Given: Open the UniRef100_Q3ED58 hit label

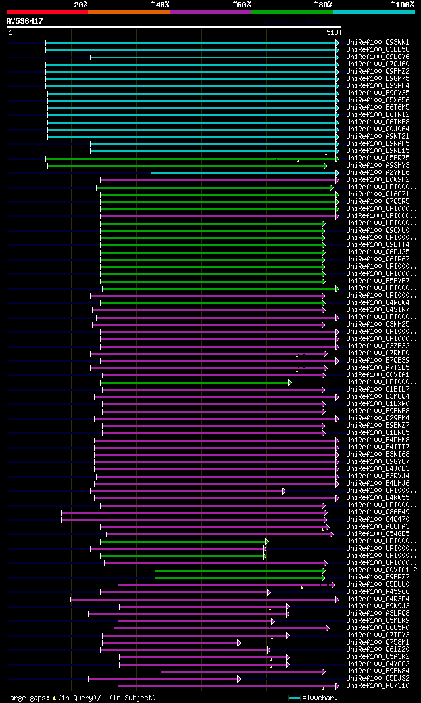Looking at the screenshot, I should [x=378, y=50].
